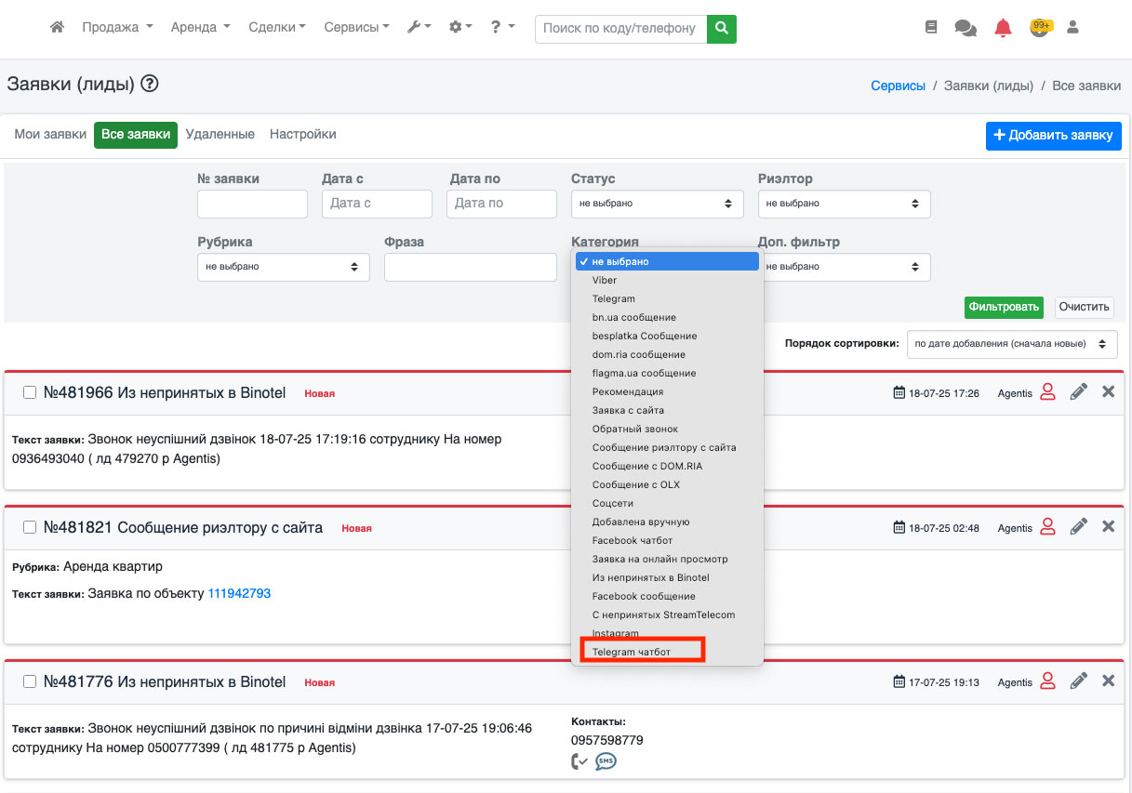This screenshot has width=1132, height=793.
Task: Edit request №481966 with pencil icon
Action: (1078, 392)
